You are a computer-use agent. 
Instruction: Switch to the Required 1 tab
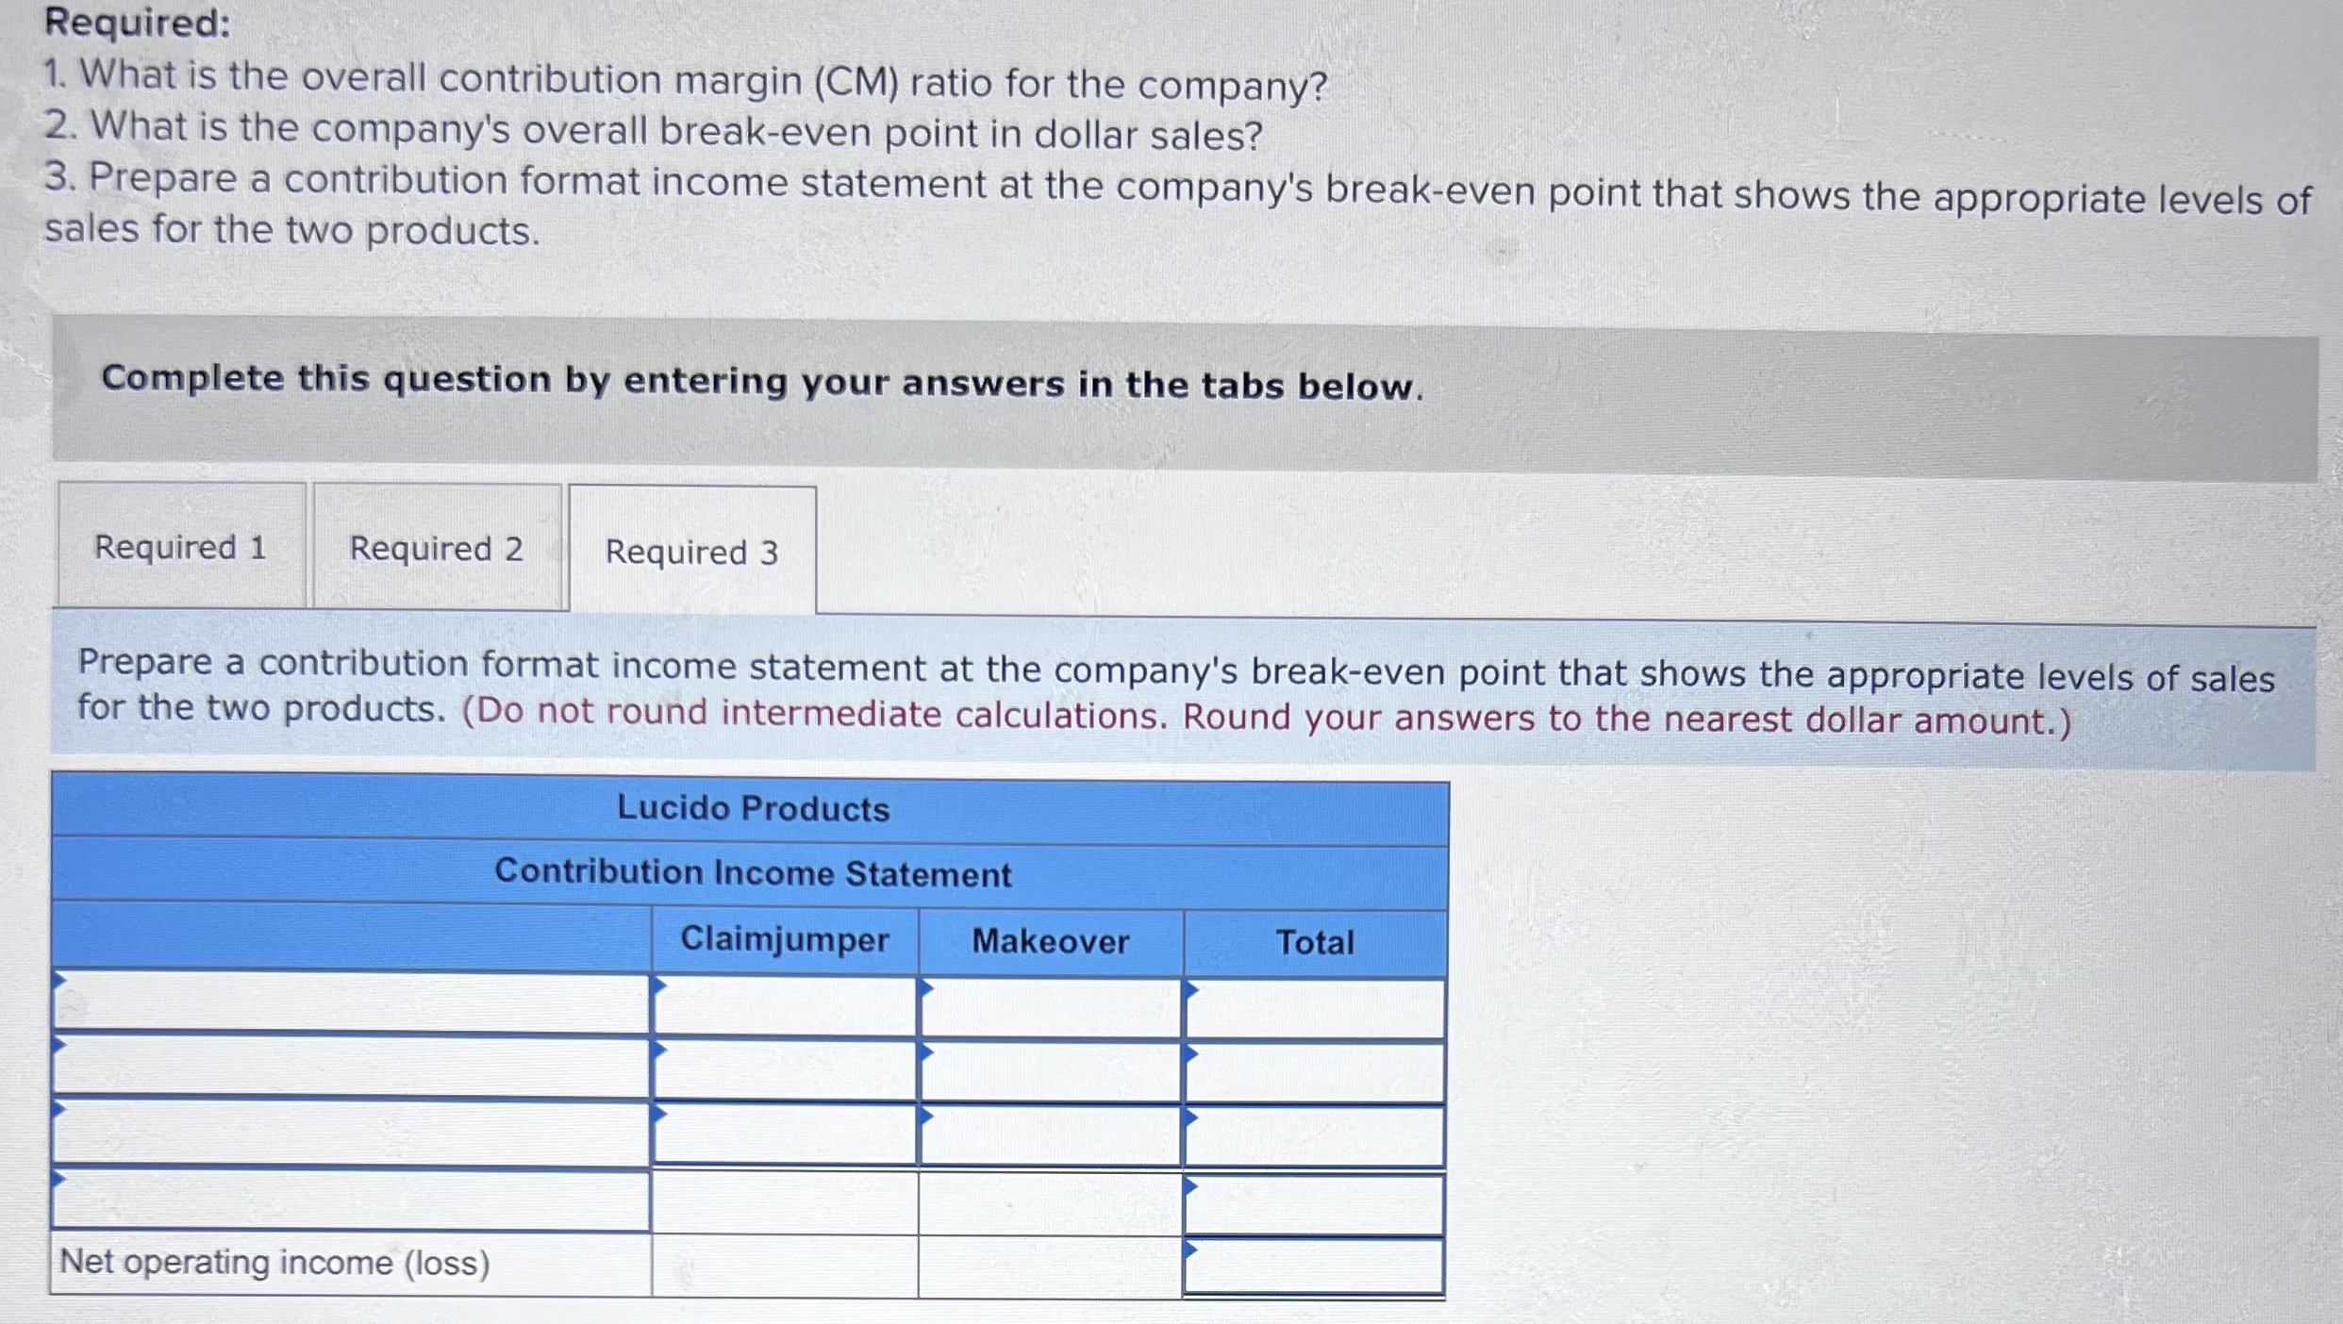[x=181, y=549]
